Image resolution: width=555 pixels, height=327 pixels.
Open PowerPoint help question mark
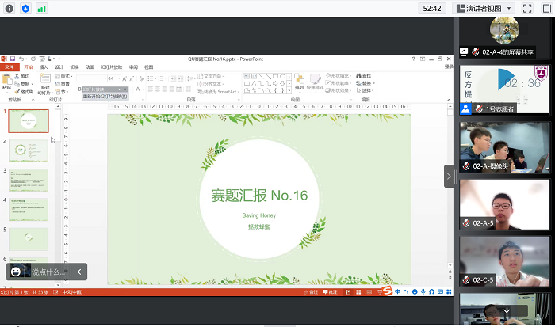coord(413,59)
